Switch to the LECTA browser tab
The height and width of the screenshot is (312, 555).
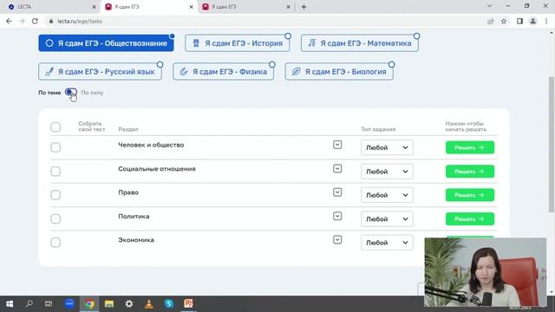49,7
